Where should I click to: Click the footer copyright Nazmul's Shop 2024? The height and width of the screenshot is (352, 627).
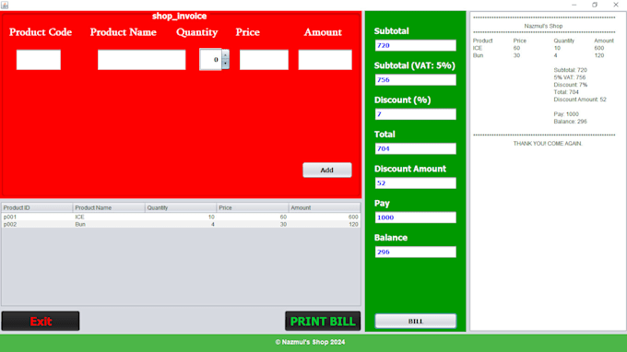pyautogui.click(x=310, y=342)
